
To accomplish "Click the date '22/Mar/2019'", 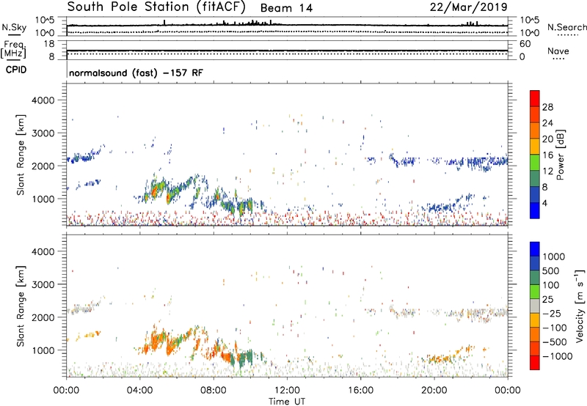I will click(x=468, y=7).
